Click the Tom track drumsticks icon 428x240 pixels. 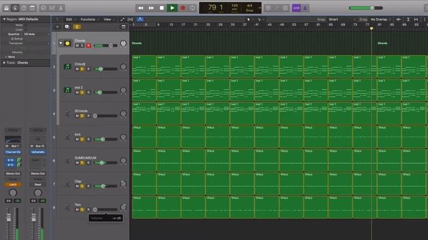(x=68, y=207)
